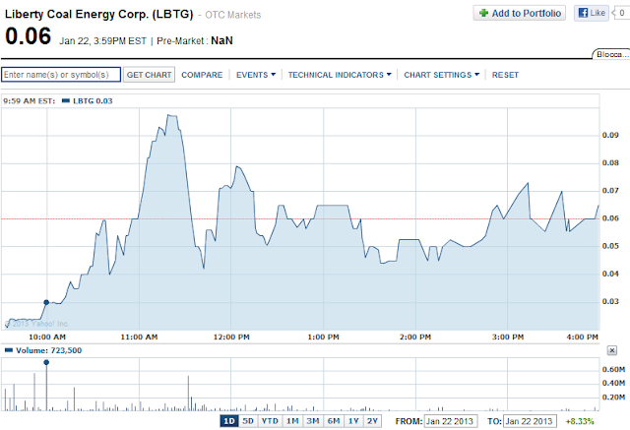Screen dimensions: 630x430
Task: Click the OTC Markets text
Action: pyautogui.click(x=233, y=15)
